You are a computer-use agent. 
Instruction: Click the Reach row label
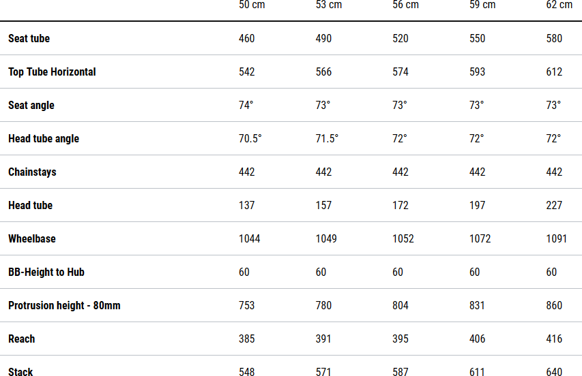coord(21,339)
